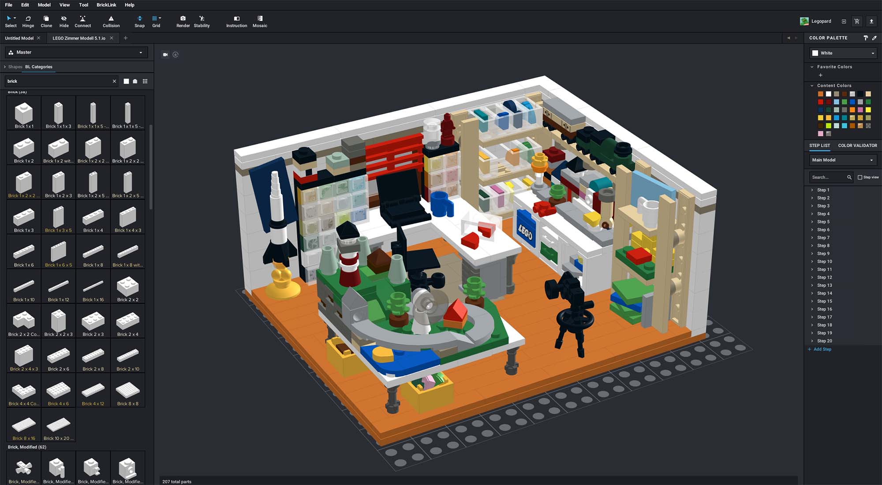Open the Select tool dropdown arrow
882x485 pixels.
pyautogui.click(x=15, y=18)
